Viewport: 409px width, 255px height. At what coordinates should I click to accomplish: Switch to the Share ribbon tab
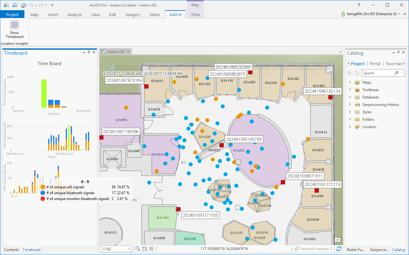pos(155,15)
